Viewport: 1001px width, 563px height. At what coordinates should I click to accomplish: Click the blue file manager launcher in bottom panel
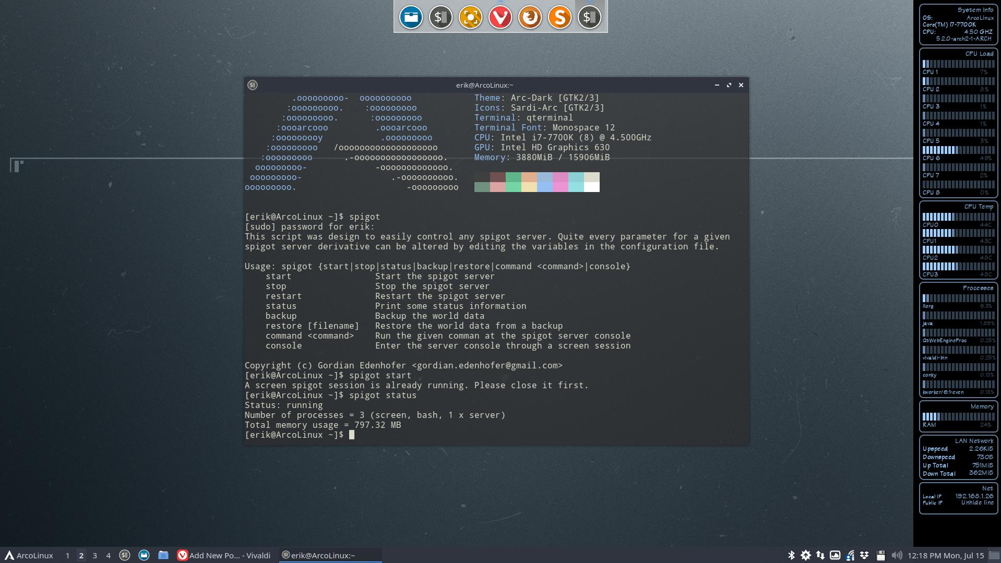coord(144,555)
